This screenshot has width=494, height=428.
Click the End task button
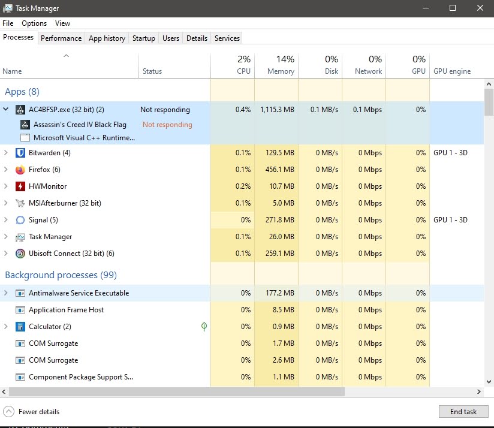[463, 412]
